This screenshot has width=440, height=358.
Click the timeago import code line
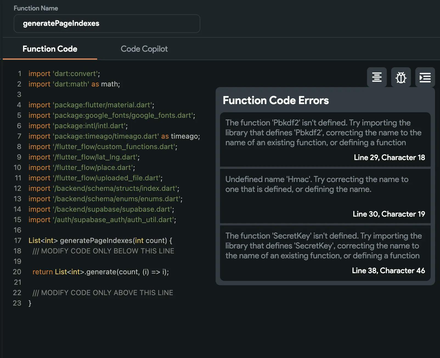pos(114,136)
